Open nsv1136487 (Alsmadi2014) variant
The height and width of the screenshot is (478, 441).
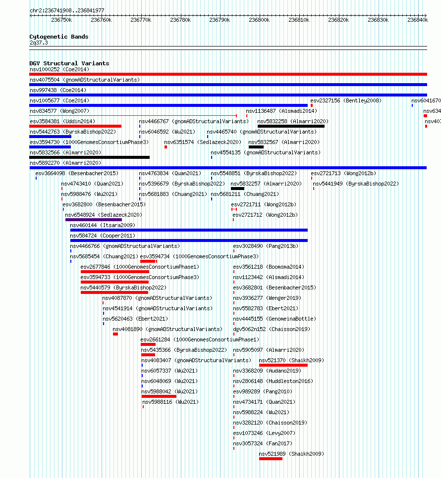pos(281,111)
